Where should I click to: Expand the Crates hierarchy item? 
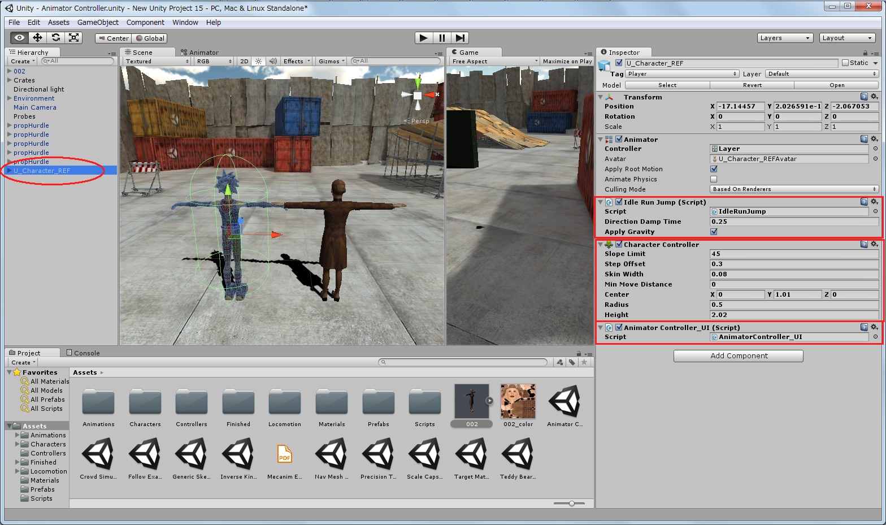click(9, 80)
